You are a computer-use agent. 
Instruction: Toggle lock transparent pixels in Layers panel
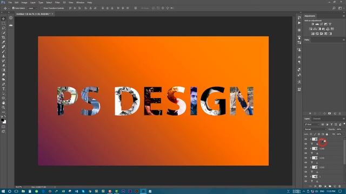pyautogui.click(x=311, y=134)
